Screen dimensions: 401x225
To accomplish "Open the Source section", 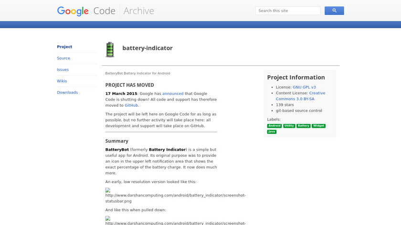I will 63,58.
